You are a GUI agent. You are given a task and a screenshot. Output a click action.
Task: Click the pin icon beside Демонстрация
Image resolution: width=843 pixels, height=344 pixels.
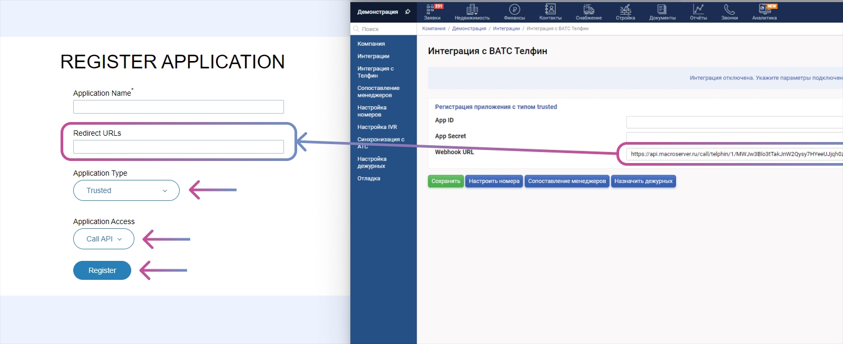point(407,12)
